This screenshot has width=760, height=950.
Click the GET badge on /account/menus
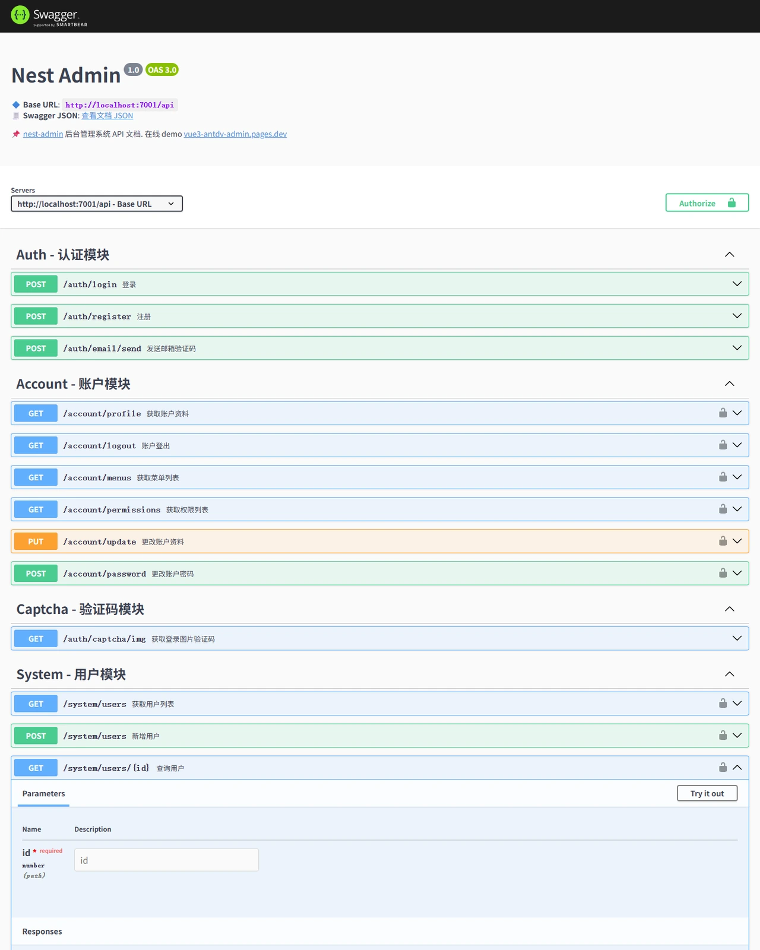[x=36, y=477]
